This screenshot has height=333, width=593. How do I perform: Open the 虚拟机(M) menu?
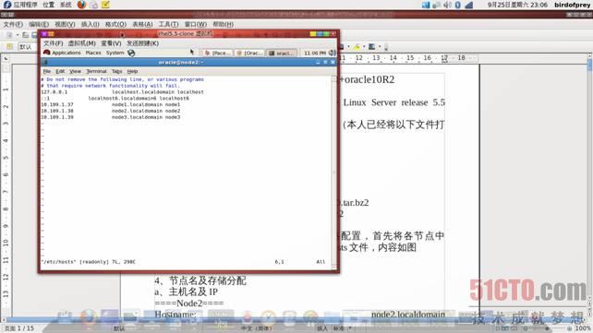[x=81, y=43]
